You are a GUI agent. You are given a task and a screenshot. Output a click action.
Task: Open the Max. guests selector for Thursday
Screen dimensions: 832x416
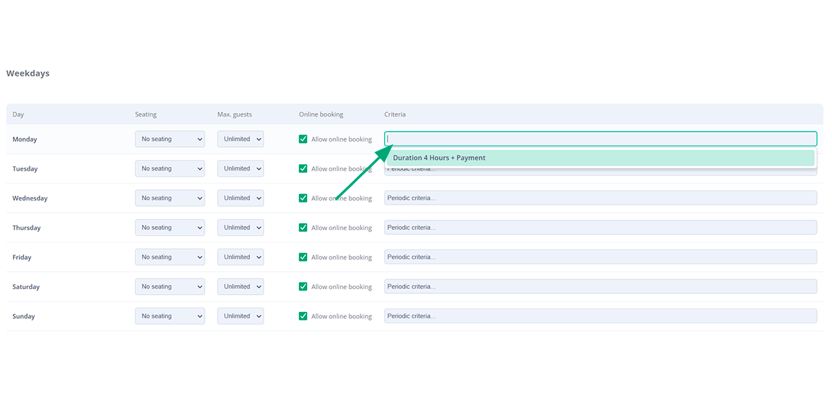(x=240, y=227)
